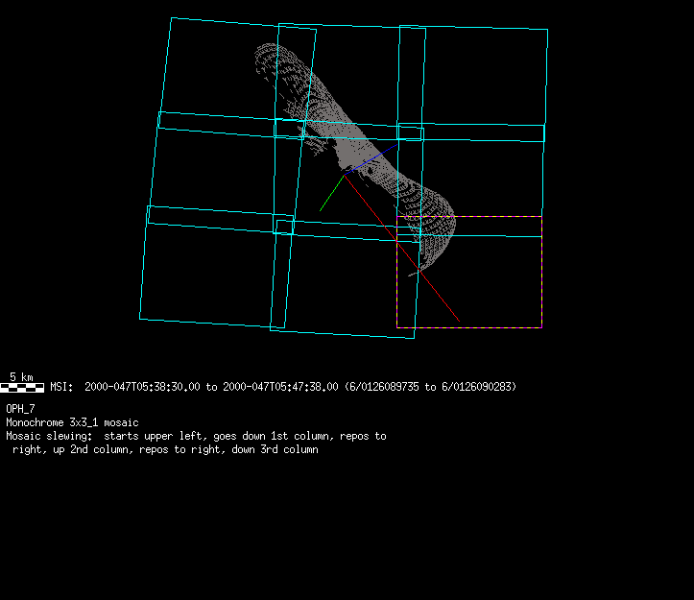Click the 'Mosaic slewing: starts upper left' line

coord(196,436)
